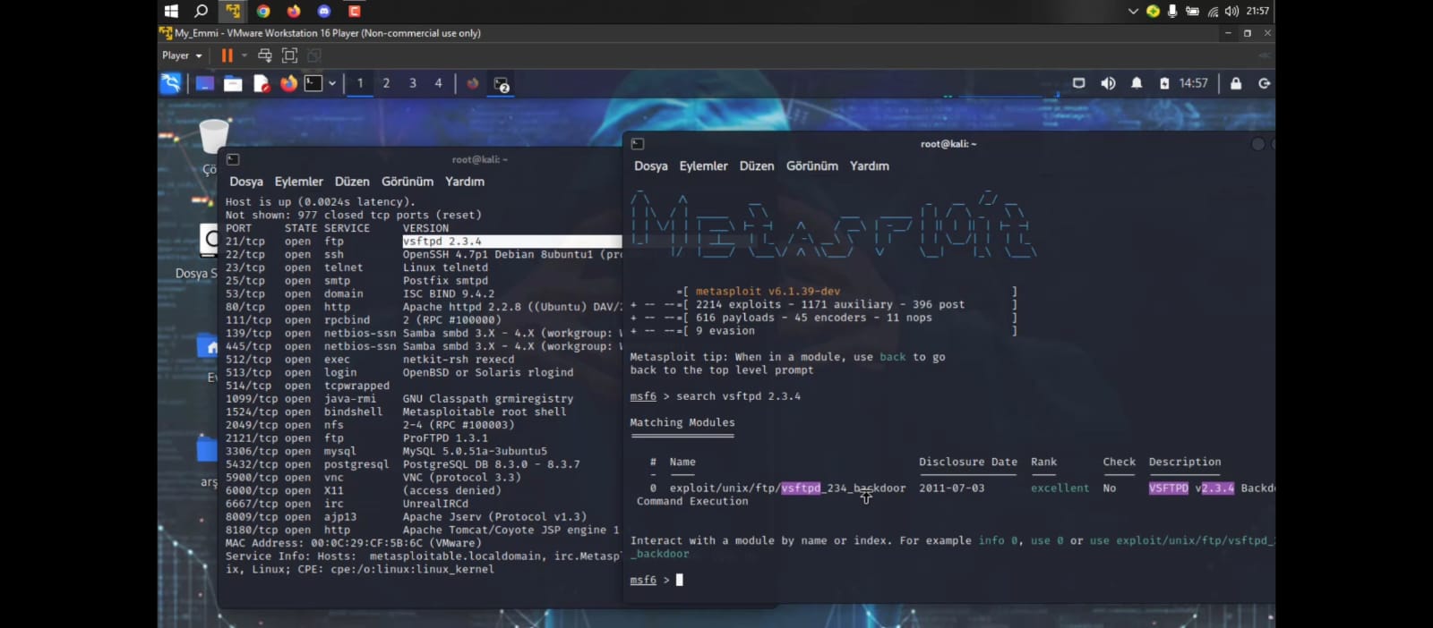This screenshot has height=628, width=1433.
Task: Click the Metasploit terminal window title icon
Action: pyautogui.click(x=638, y=144)
